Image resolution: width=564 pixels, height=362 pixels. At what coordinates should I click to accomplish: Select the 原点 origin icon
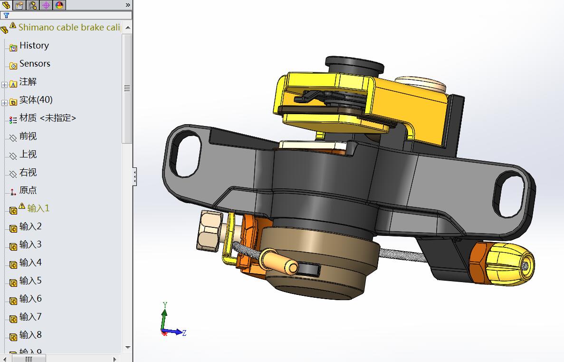13,192
